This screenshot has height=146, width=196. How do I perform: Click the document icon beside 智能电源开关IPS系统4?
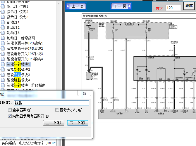(3, 59)
